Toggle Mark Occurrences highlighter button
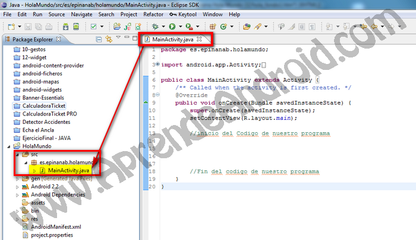Image resolution: width=416 pixels, height=240 pixels. coord(292,27)
